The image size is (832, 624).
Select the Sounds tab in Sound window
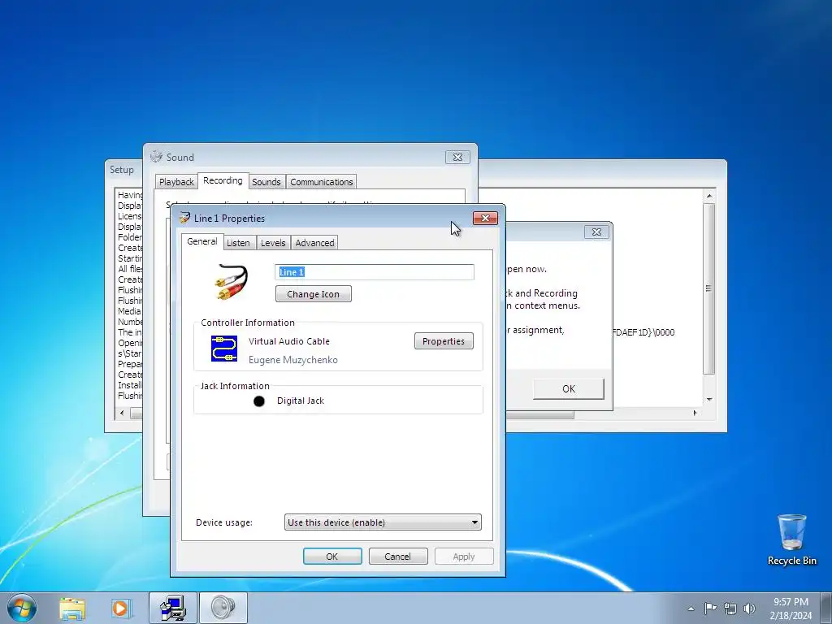(266, 182)
